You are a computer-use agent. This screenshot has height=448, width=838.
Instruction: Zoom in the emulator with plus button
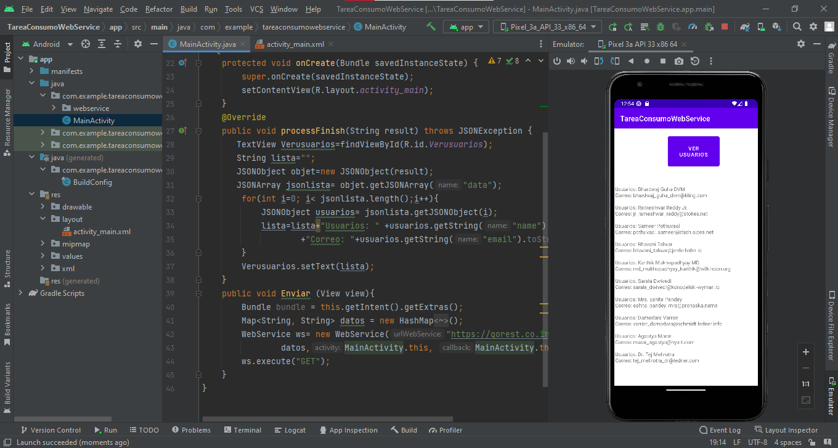(805, 352)
